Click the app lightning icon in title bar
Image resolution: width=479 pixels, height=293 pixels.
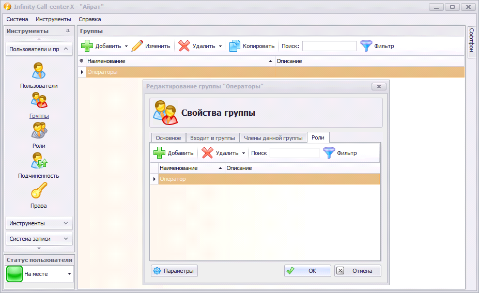pyautogui.click(x=7, y=6)
